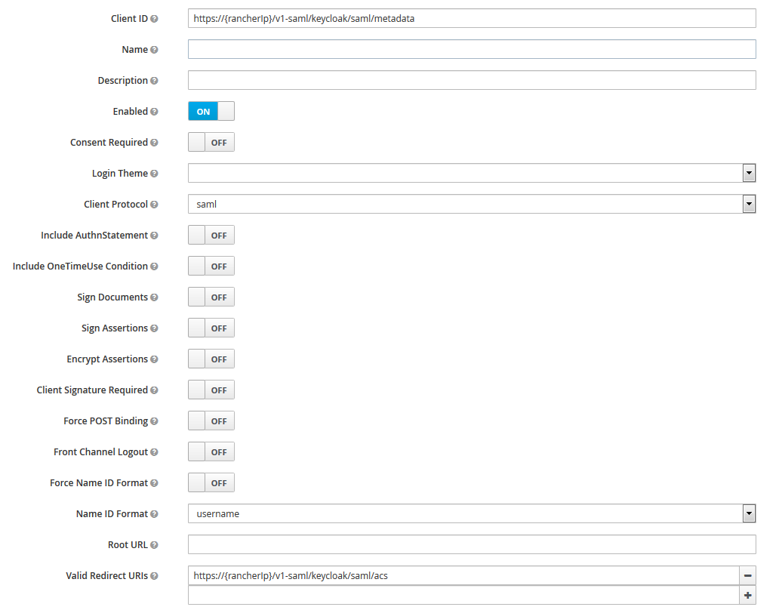The width and height of the screenshot is (782, 607).
Task: Click help icon beside Name ID Format
Action: [x=154, y=514]
